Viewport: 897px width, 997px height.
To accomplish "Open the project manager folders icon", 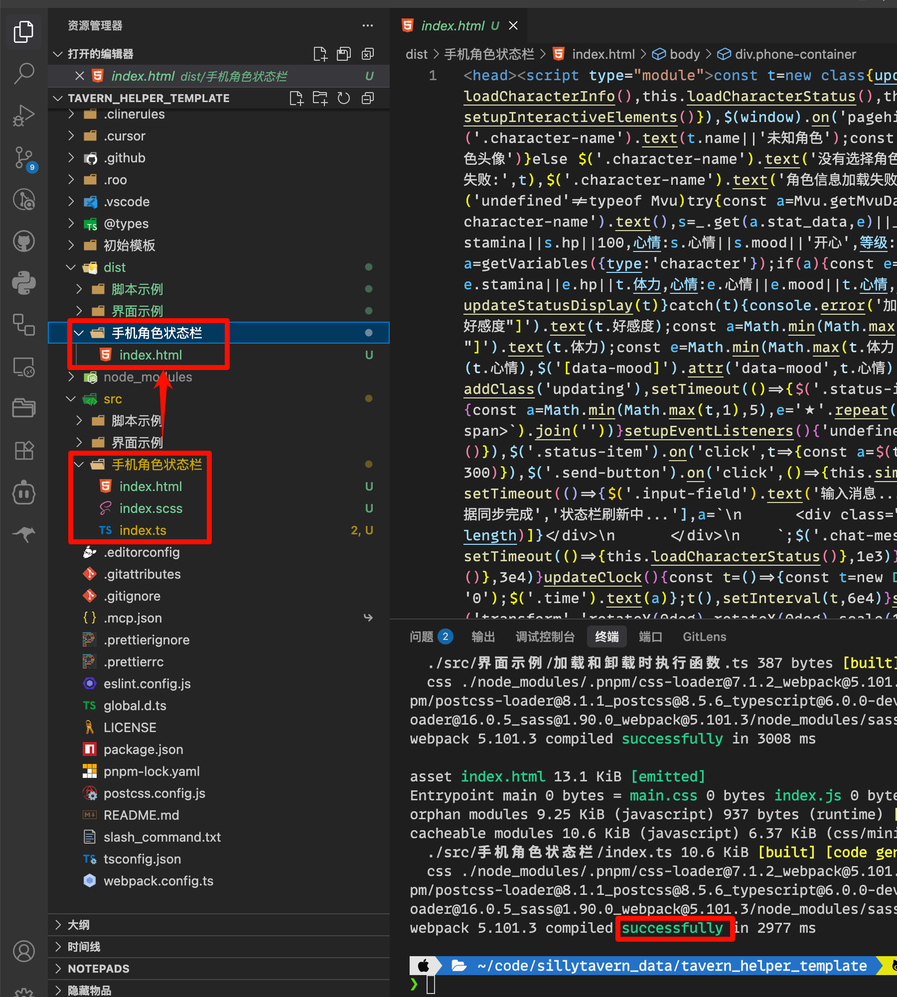I will click(x=23, y=408).
